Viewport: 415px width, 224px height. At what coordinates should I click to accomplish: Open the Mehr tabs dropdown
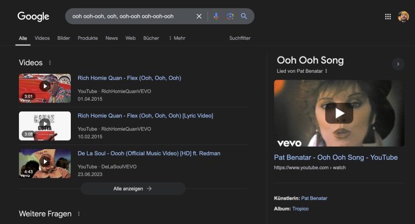click(177, 38)
